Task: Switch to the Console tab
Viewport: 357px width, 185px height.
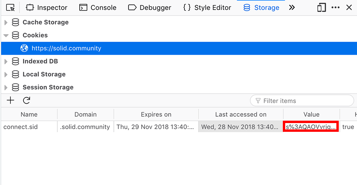Action: coord(98,8)
